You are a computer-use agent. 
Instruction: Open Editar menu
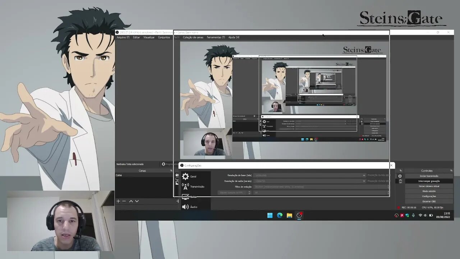pyautogui.click(x=137, y=37)
